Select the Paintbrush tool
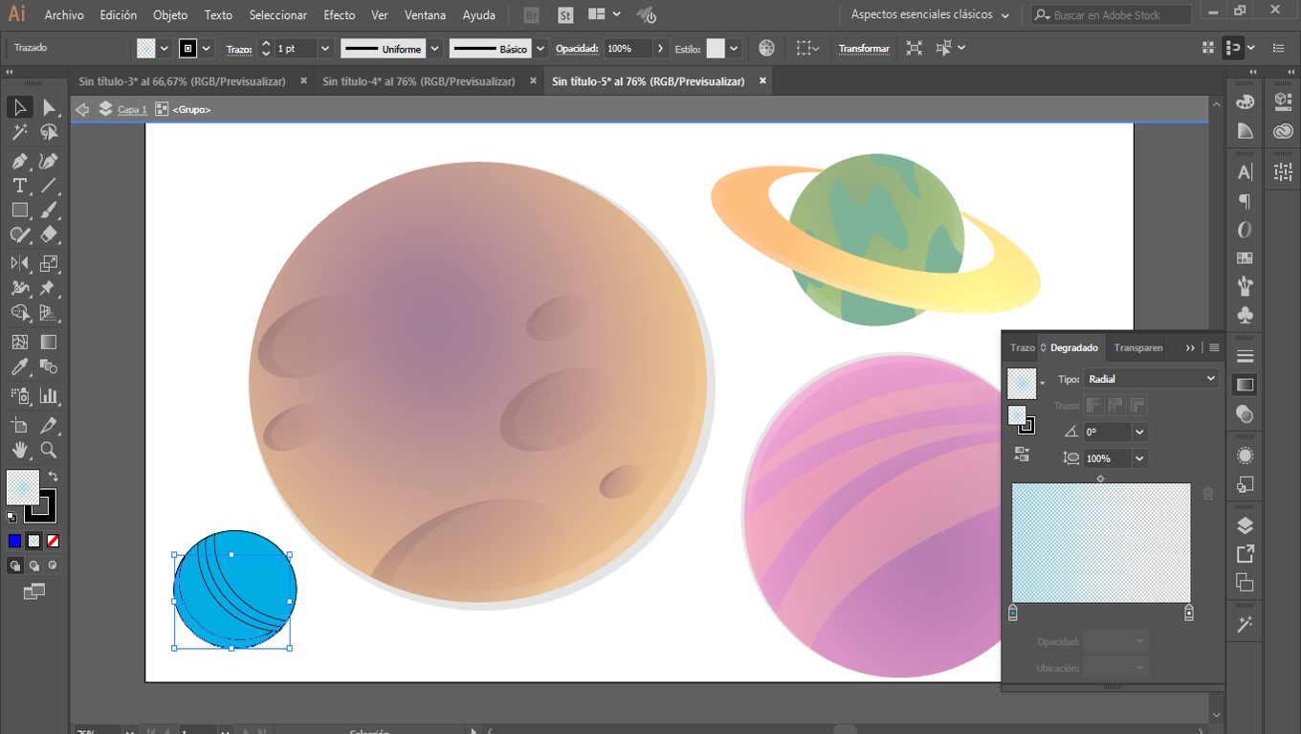 point(49,211)
